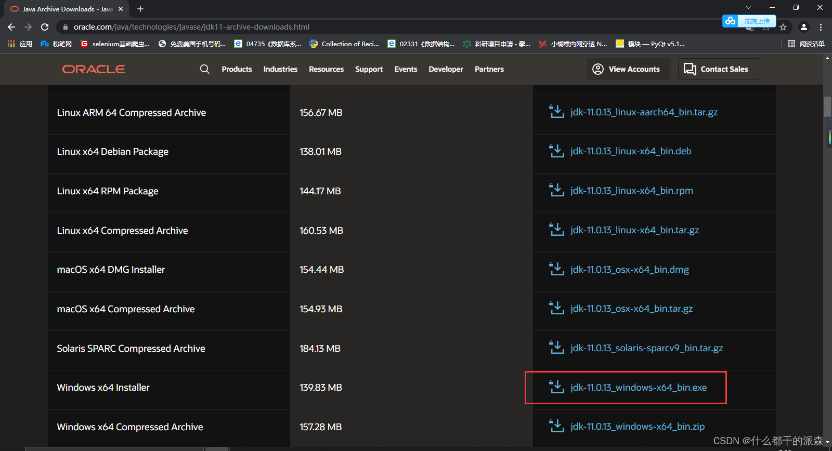Open the Products menu
This screenshot has width=832, height=451.
(237, 69)
